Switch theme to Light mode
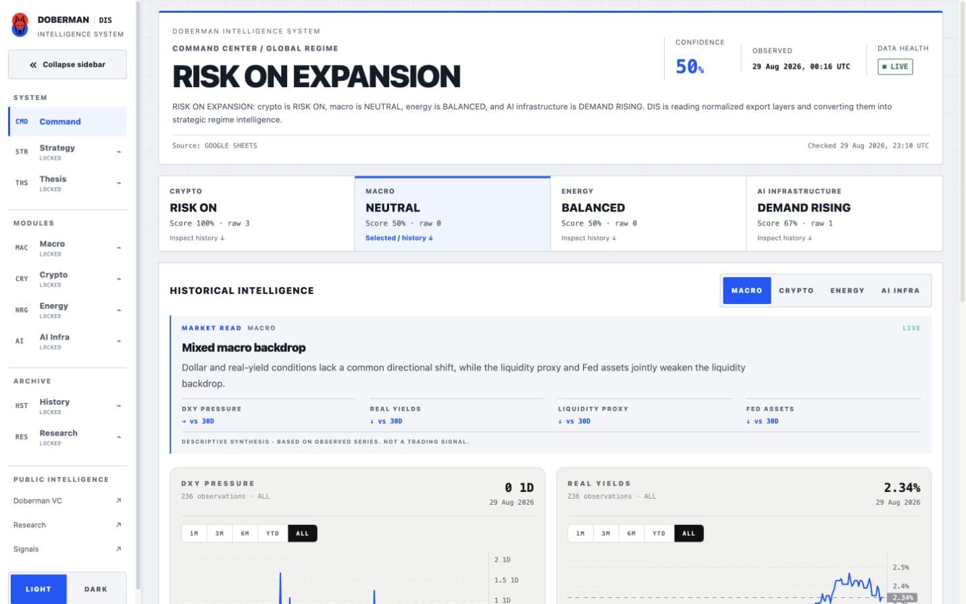 coord(39,589)
